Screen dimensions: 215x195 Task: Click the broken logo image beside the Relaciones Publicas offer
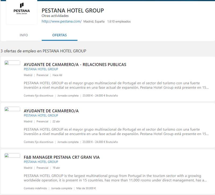click(12, 63)
